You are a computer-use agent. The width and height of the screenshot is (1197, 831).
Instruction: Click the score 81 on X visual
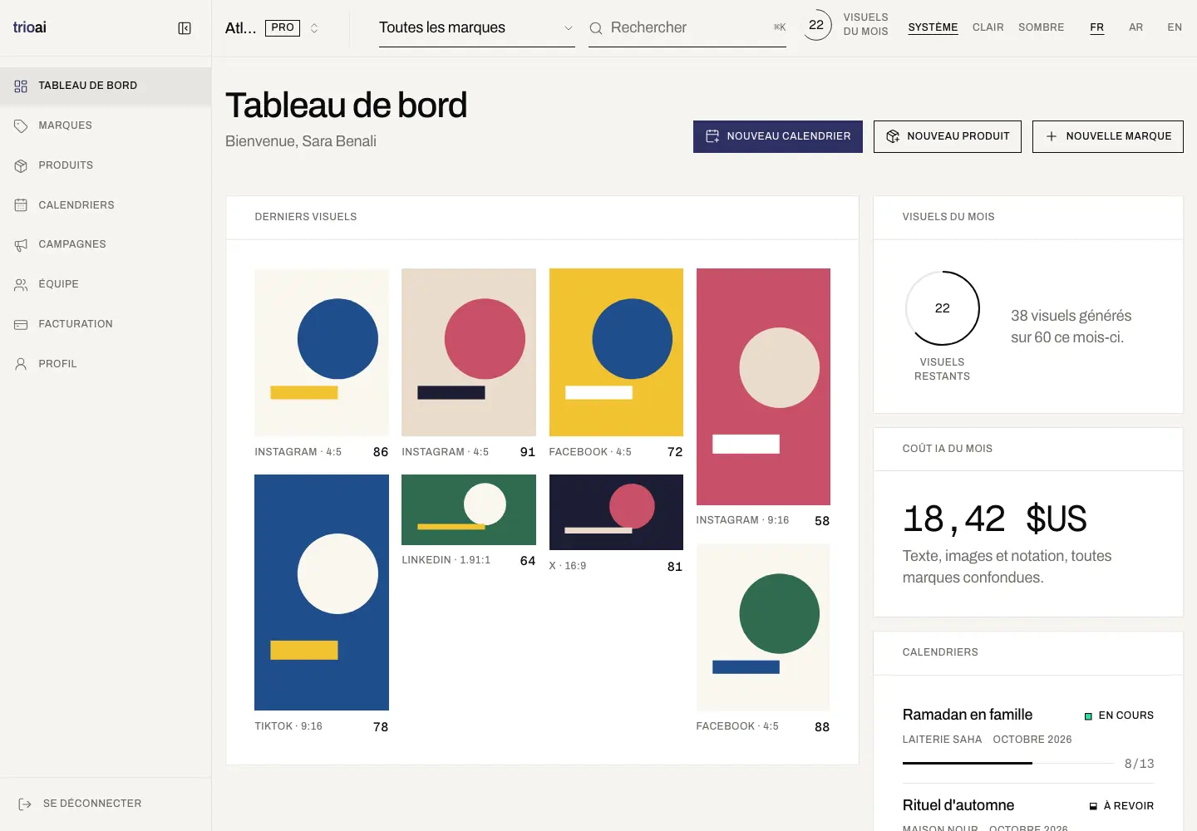(675, 567)
